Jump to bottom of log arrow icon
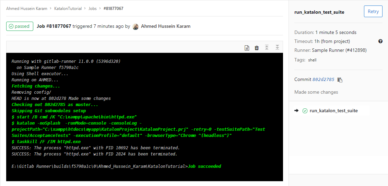388x186 pixels. pos(278,48)
